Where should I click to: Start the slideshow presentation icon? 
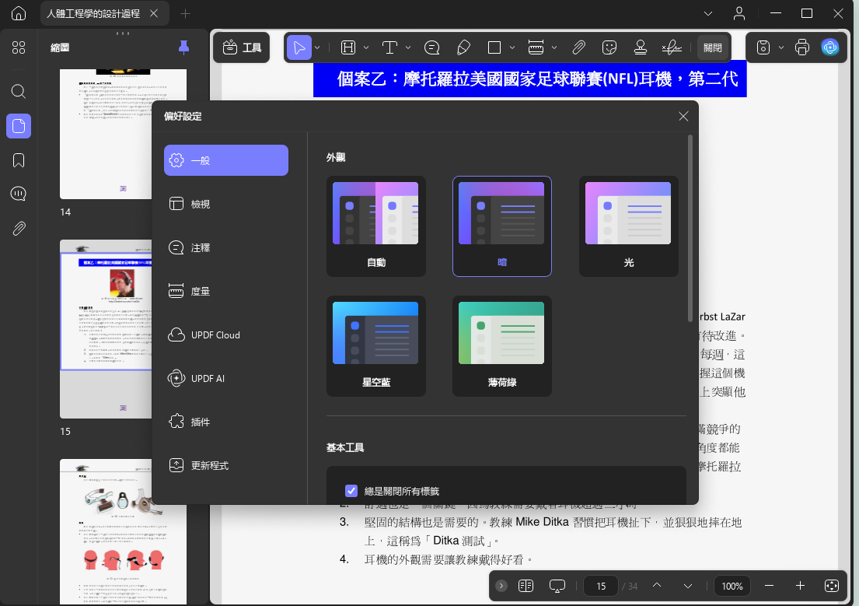tap(557, 586)
